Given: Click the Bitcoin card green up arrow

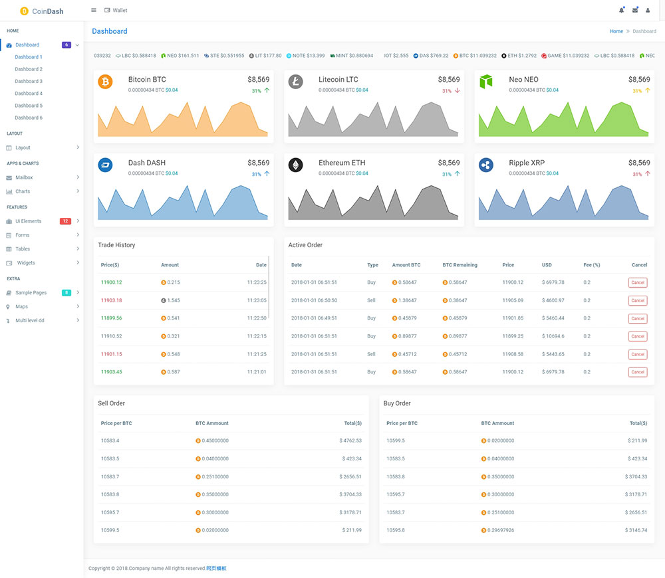Looking at the screenshot, I should 267,90.
